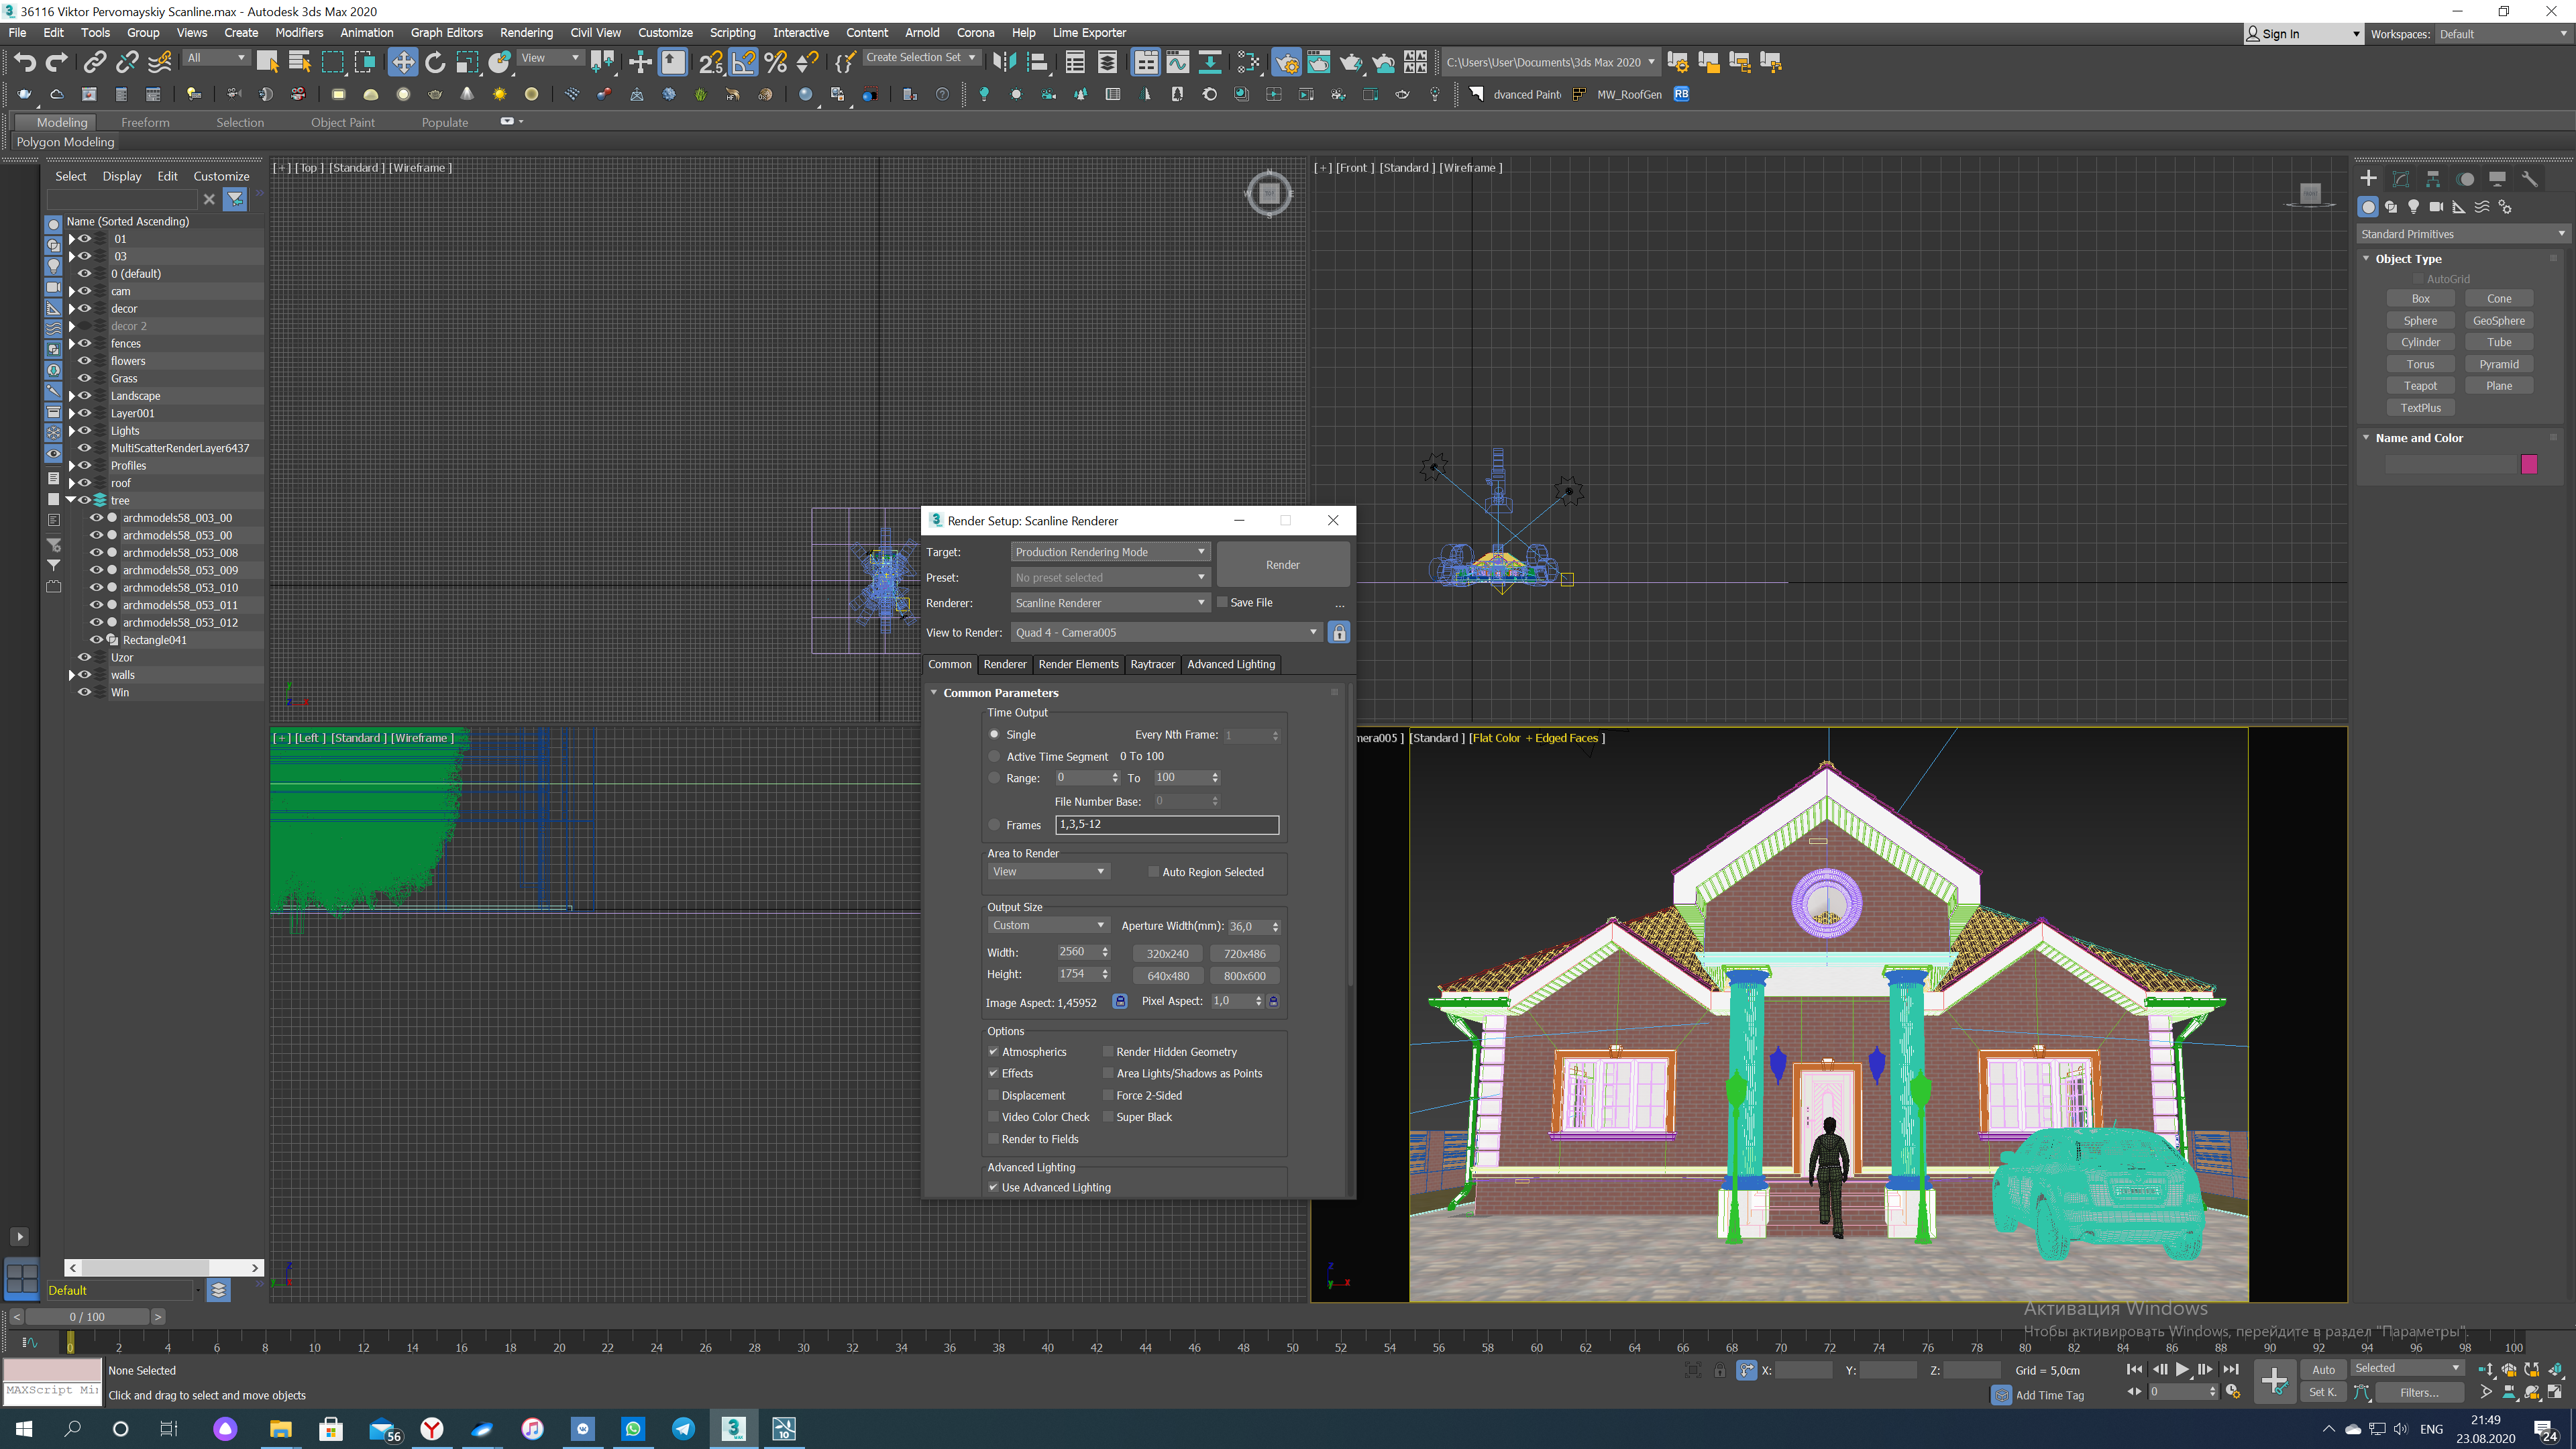Activate the Select and Move tool
The width and height of the screenshot is (2576, 1449).
pyautogui.click(x=402, y=62)
